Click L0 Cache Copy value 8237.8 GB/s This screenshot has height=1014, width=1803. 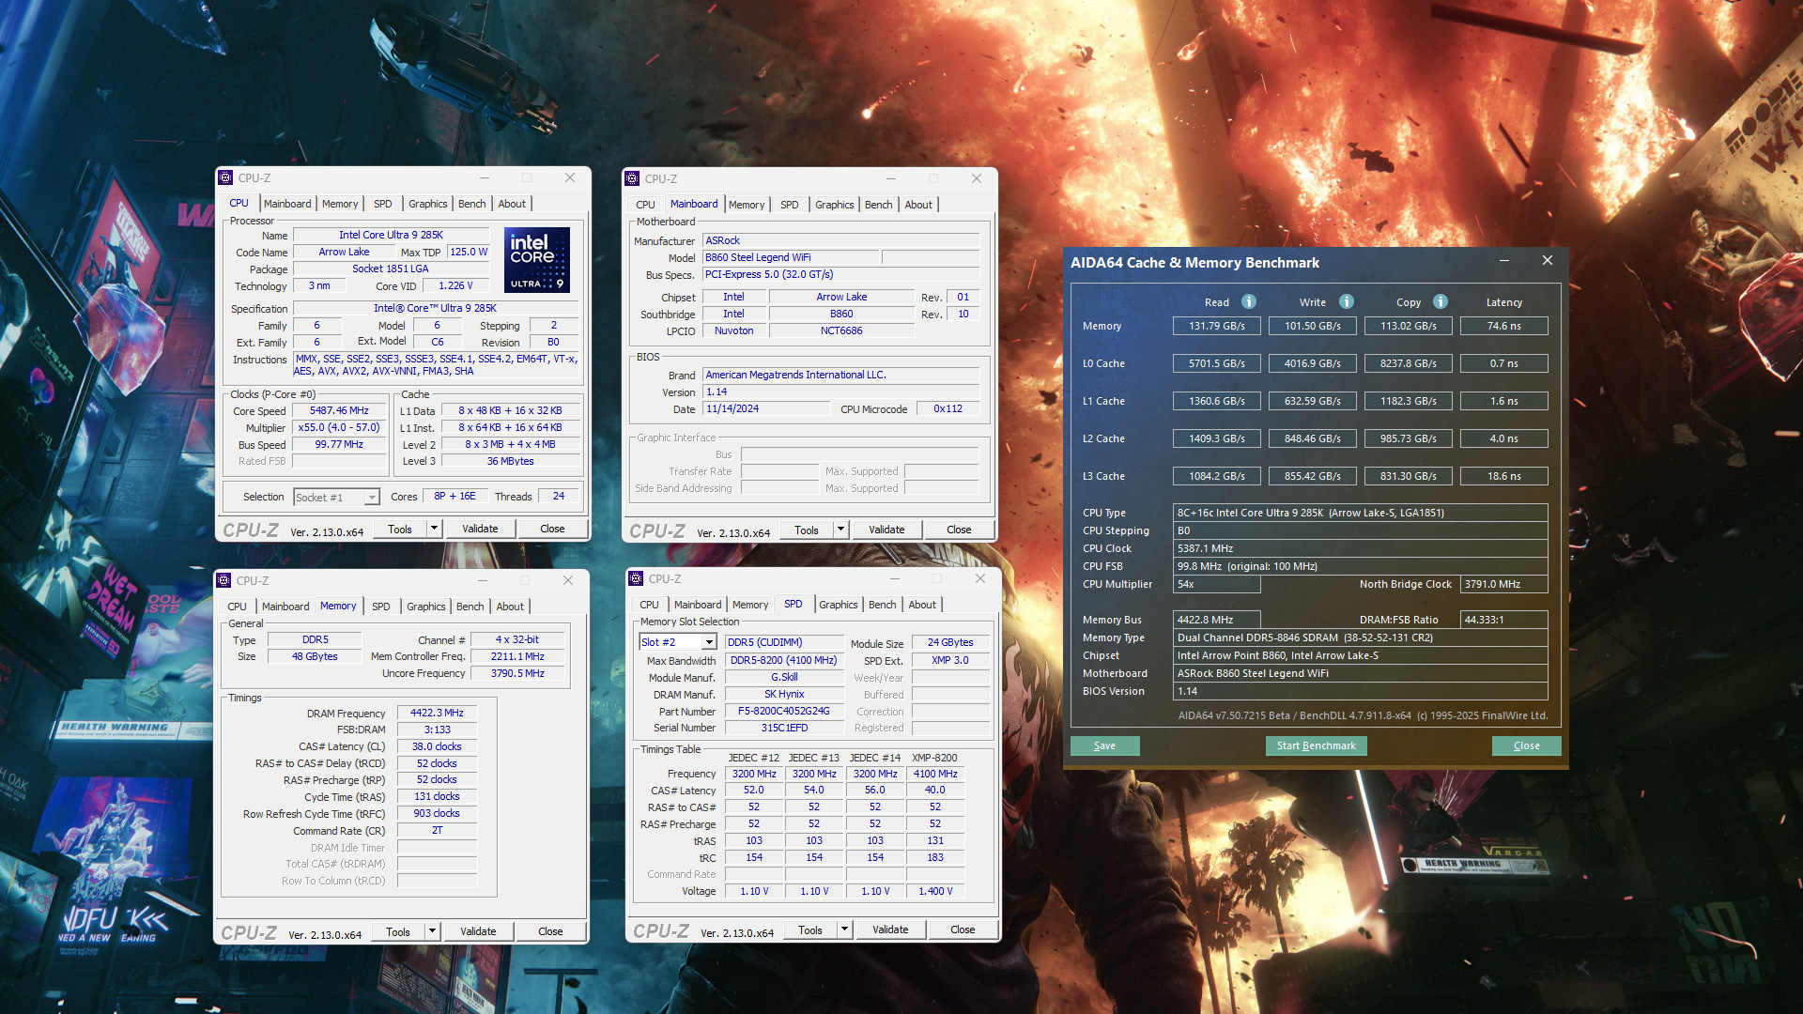[x=1409, y=363]
